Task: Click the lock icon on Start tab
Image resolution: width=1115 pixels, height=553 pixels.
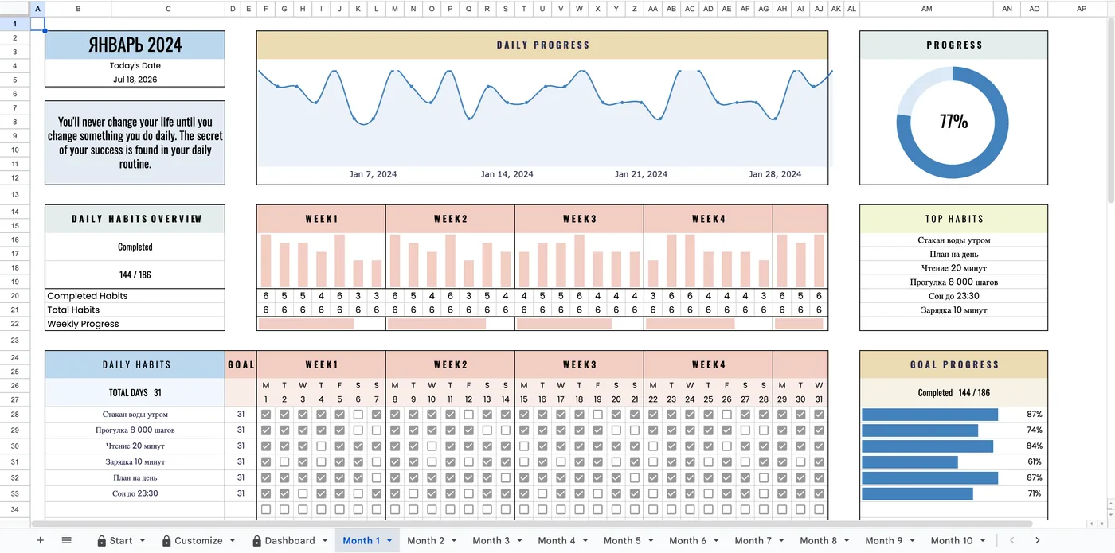Action: (x=101, y=541)
